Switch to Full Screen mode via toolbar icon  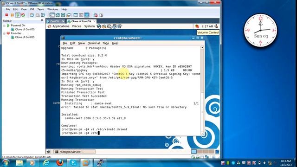pyautogui.click(x=58, y=15)
